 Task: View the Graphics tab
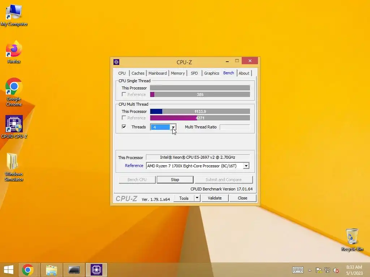tap(212, 73)
